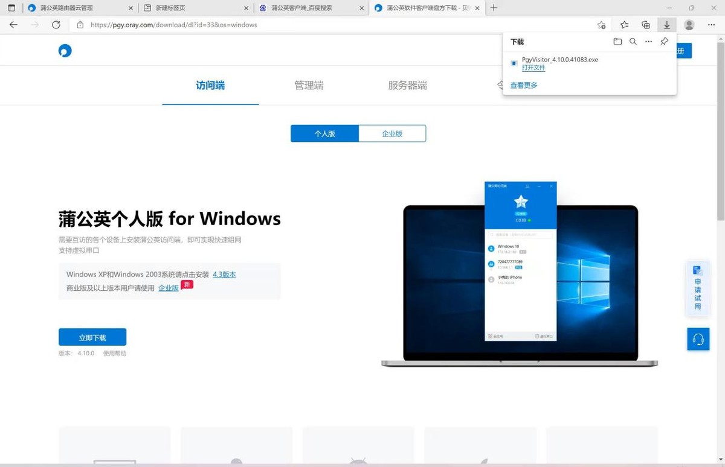The height and width of the screenshot is (467, 725).
Task: Click the 蒲公英个人版 for Windows heading
Action: coord(170,218)
